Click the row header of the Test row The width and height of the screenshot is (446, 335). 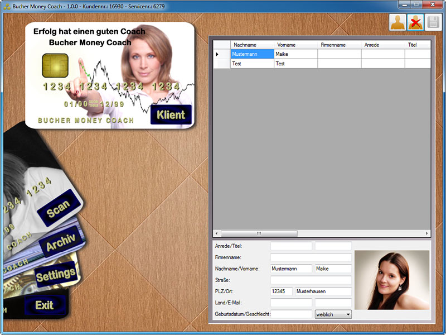[222, 64]
